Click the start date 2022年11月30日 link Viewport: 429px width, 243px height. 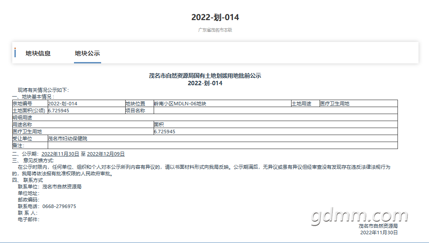point(60,154)
